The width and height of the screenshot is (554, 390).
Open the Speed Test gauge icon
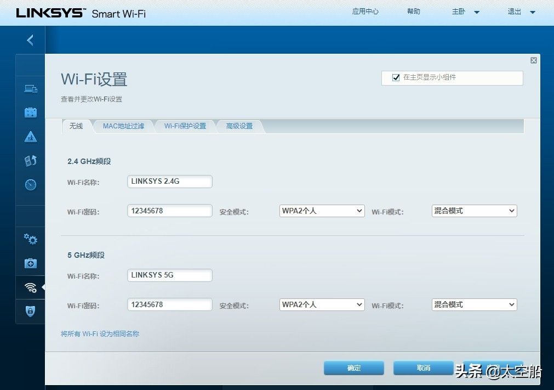click(31, 185)
